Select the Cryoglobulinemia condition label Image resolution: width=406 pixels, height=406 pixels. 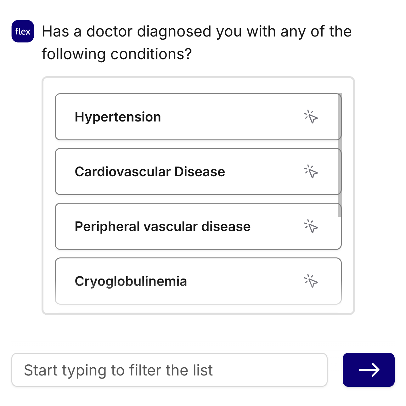click(x=131, y=281)
